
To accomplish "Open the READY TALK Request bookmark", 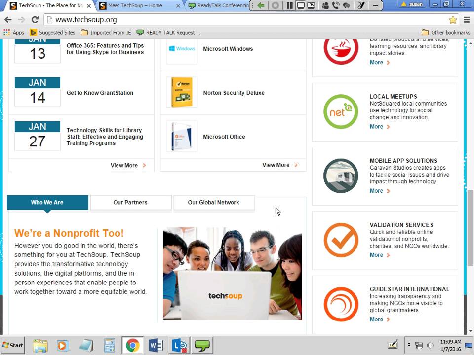I will tap(168, 33).
